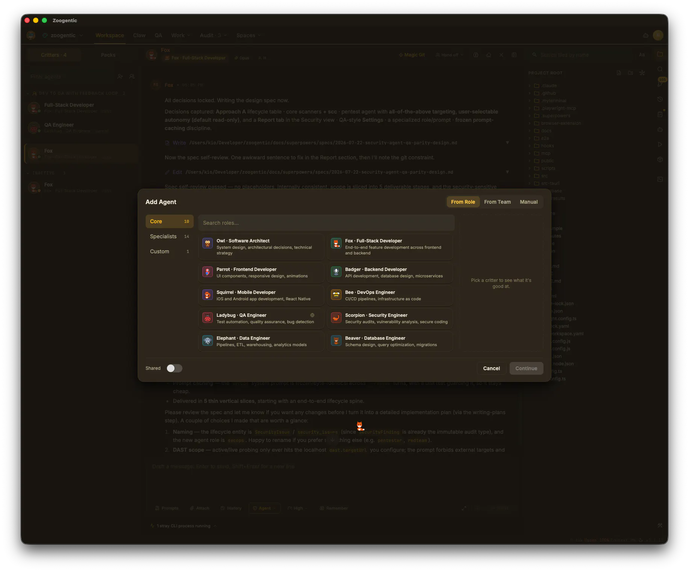Select the Badger Backend Developer role
The image size is (689, 572).
click(x=390, y=272)
